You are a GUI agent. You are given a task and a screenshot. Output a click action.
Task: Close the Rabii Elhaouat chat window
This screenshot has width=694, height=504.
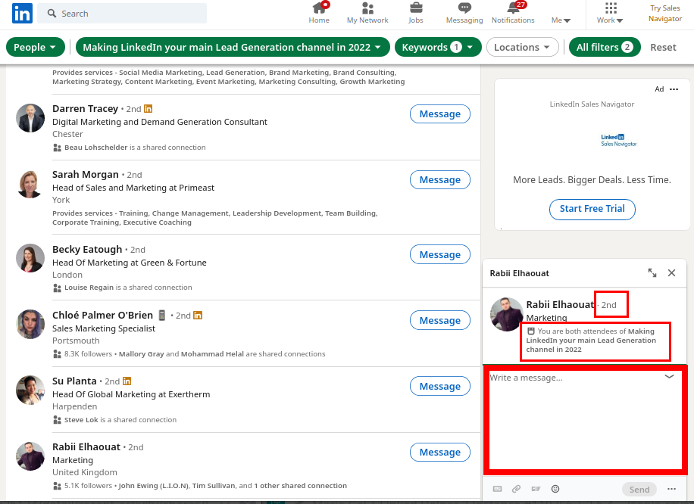point(671,272)
